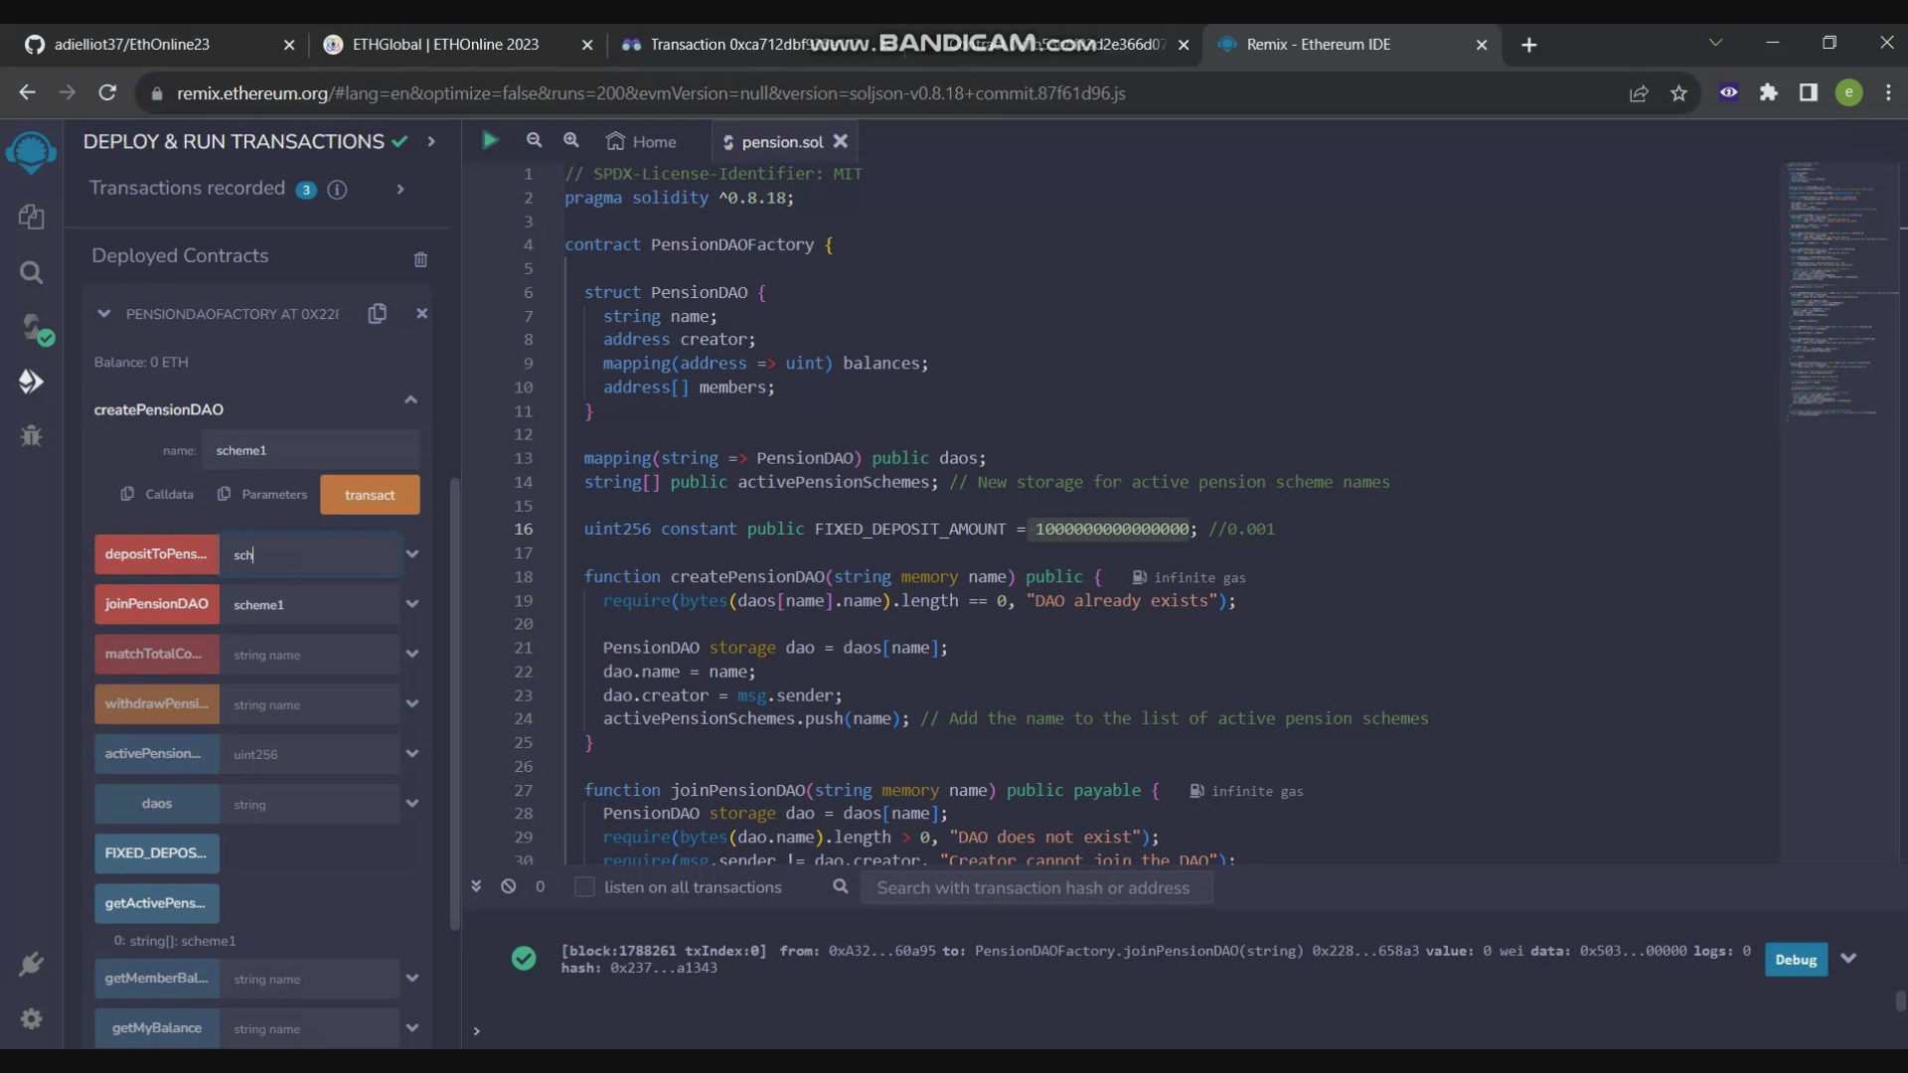Close the pension.sol editor tab
The height and width of the screenshot is (1073, 1908).
point(841,141)
